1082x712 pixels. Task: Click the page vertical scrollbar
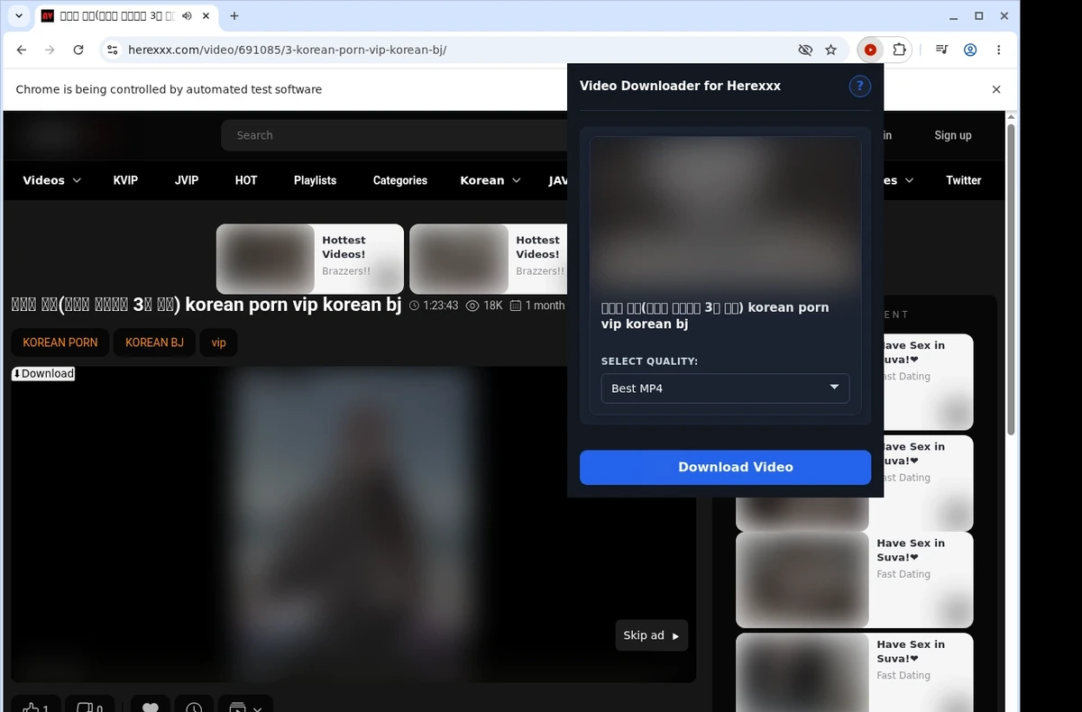click(1012, 279)
